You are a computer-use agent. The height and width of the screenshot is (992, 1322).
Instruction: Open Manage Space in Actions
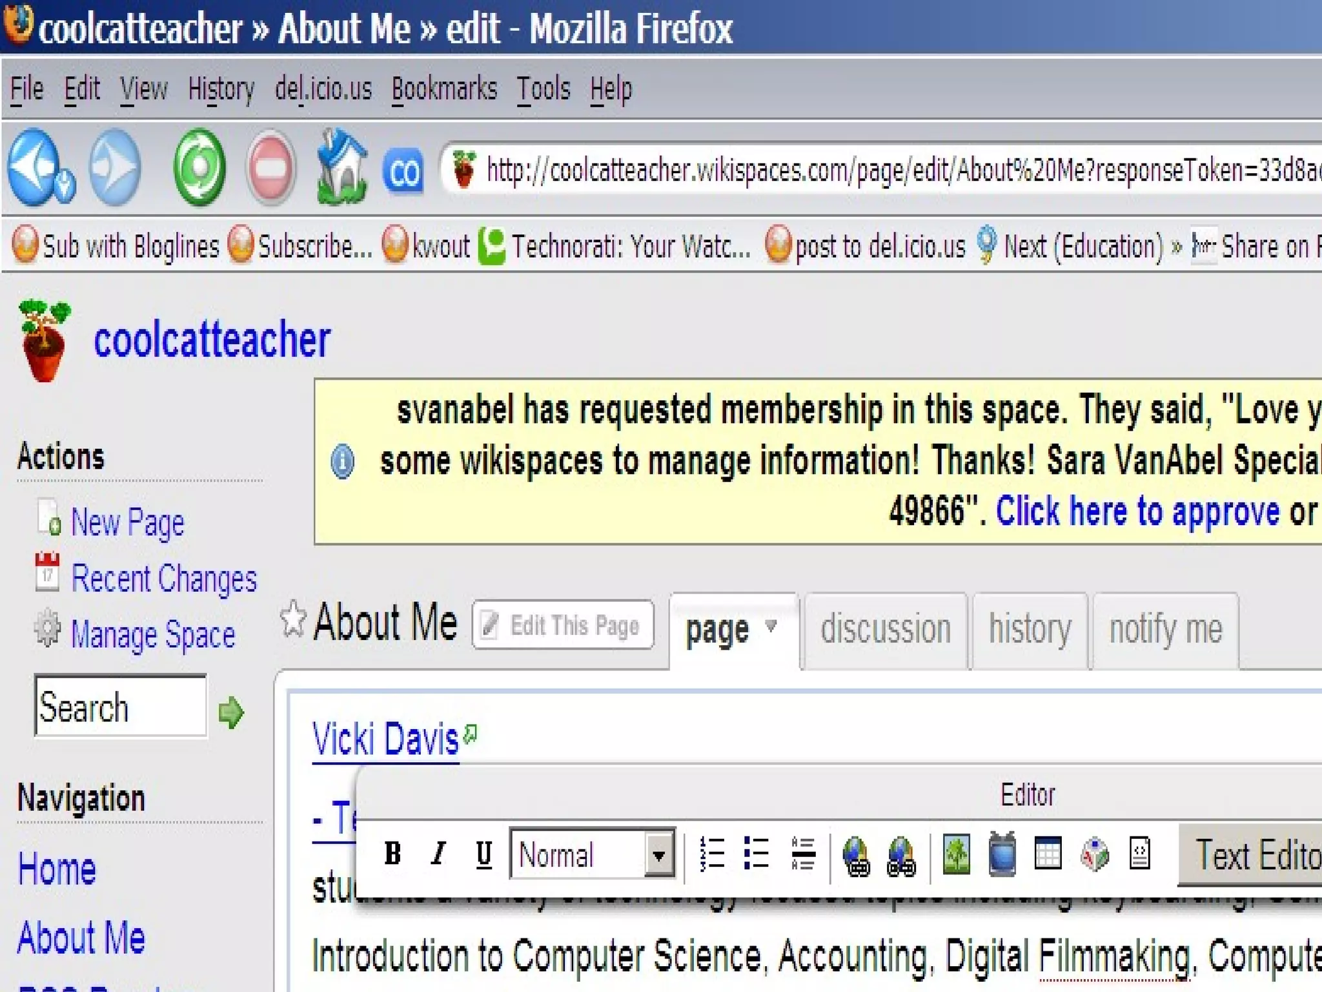(x=152, y=634)
